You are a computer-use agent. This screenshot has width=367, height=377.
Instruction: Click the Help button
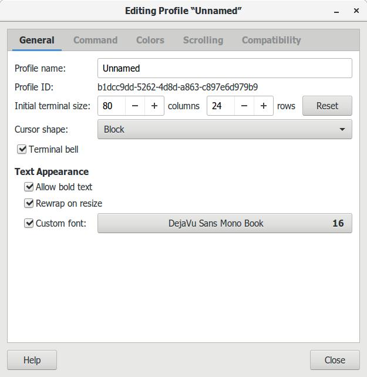pos(32,360)
